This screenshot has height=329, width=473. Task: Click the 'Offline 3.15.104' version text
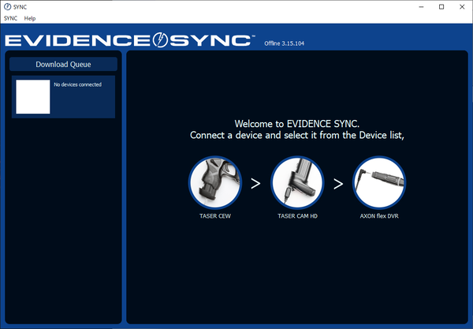click(284, 43)
